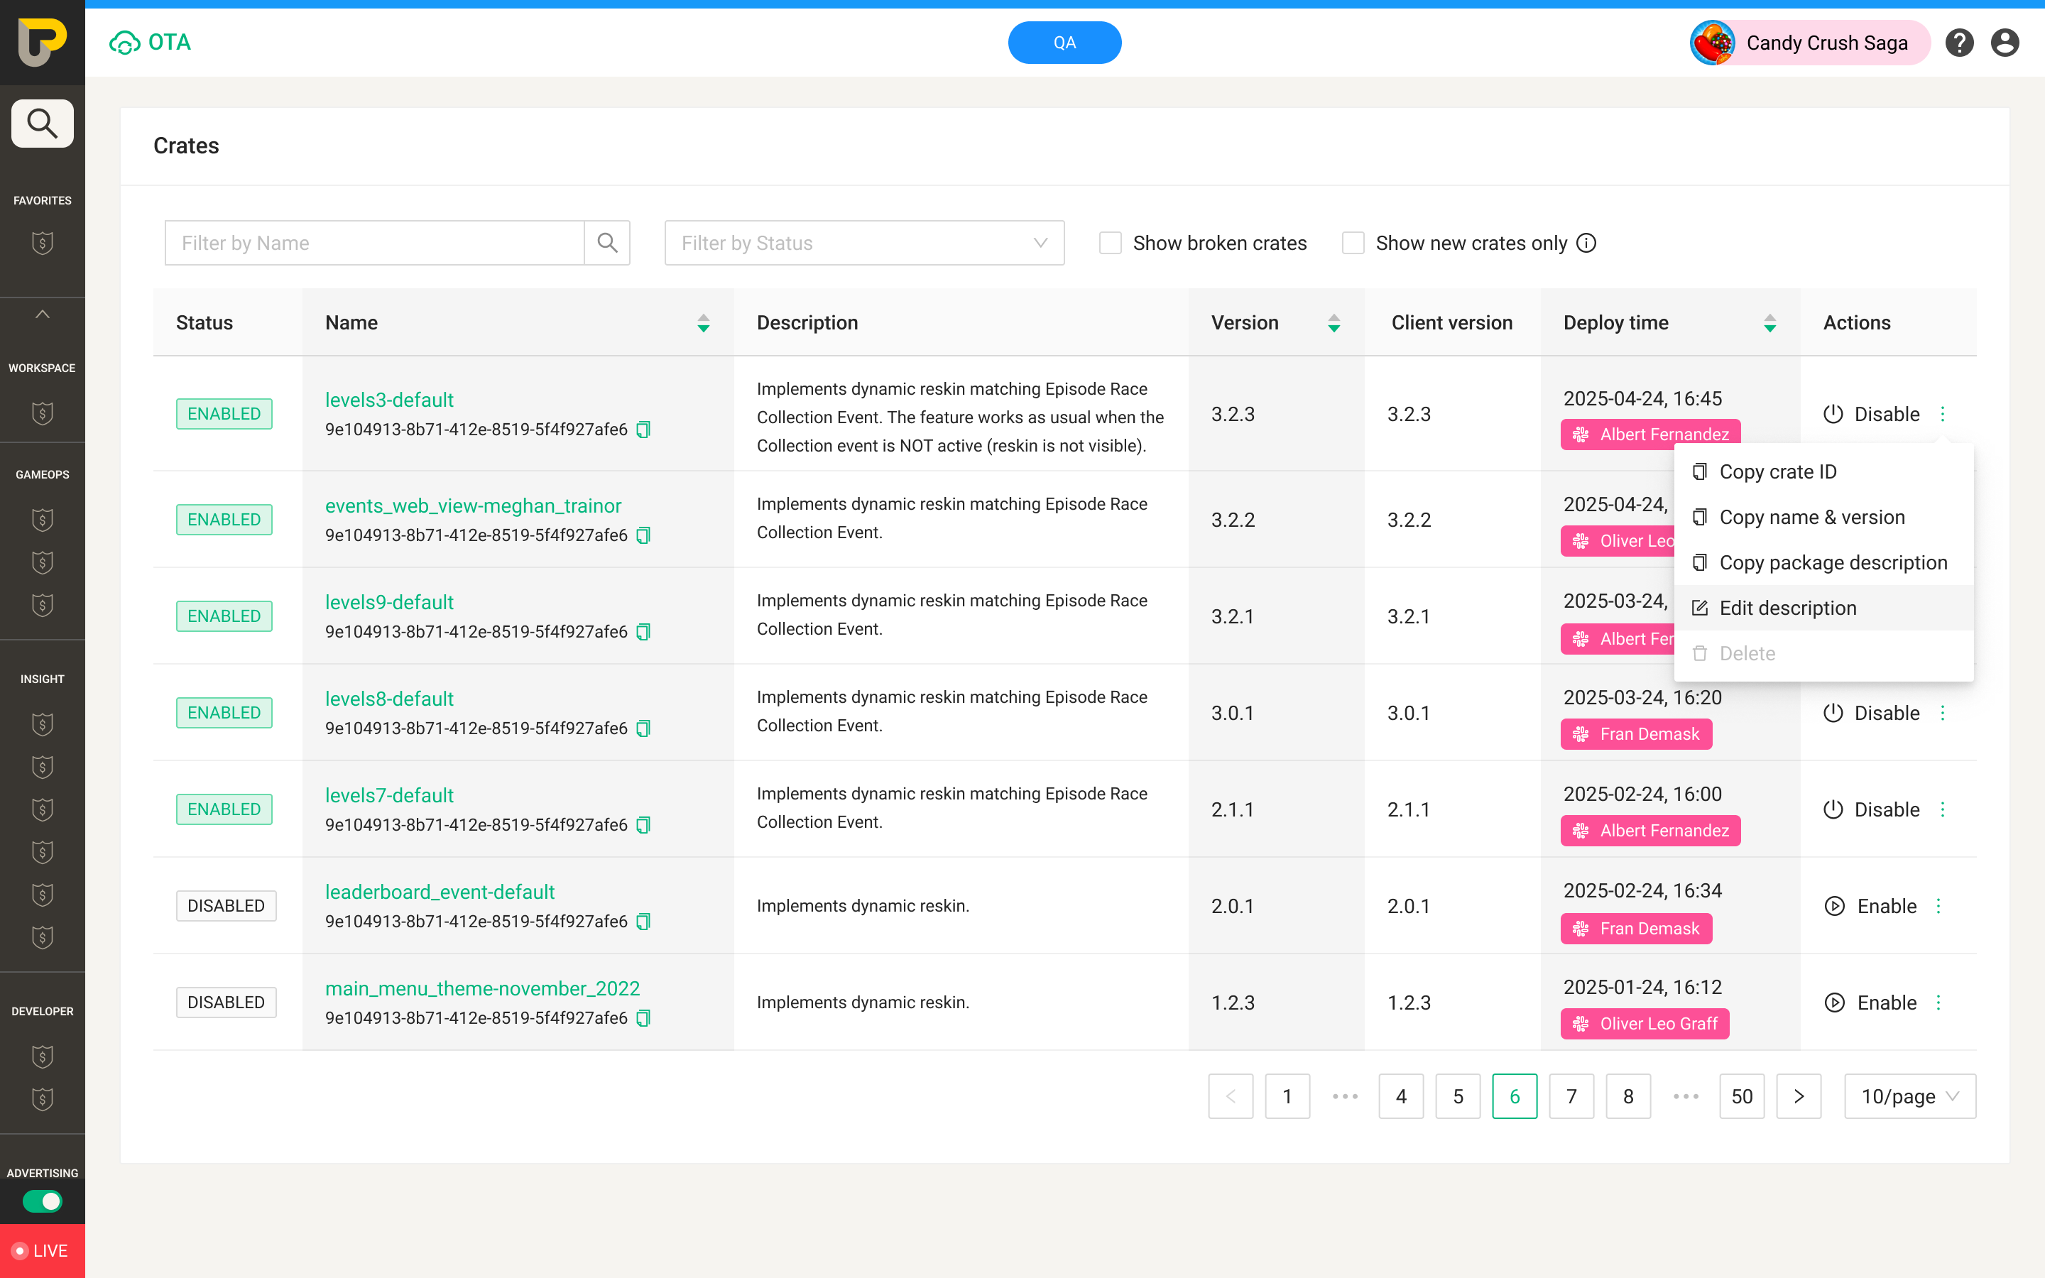
Task: Open the Filter by Status dropdown
Action: 863,244
